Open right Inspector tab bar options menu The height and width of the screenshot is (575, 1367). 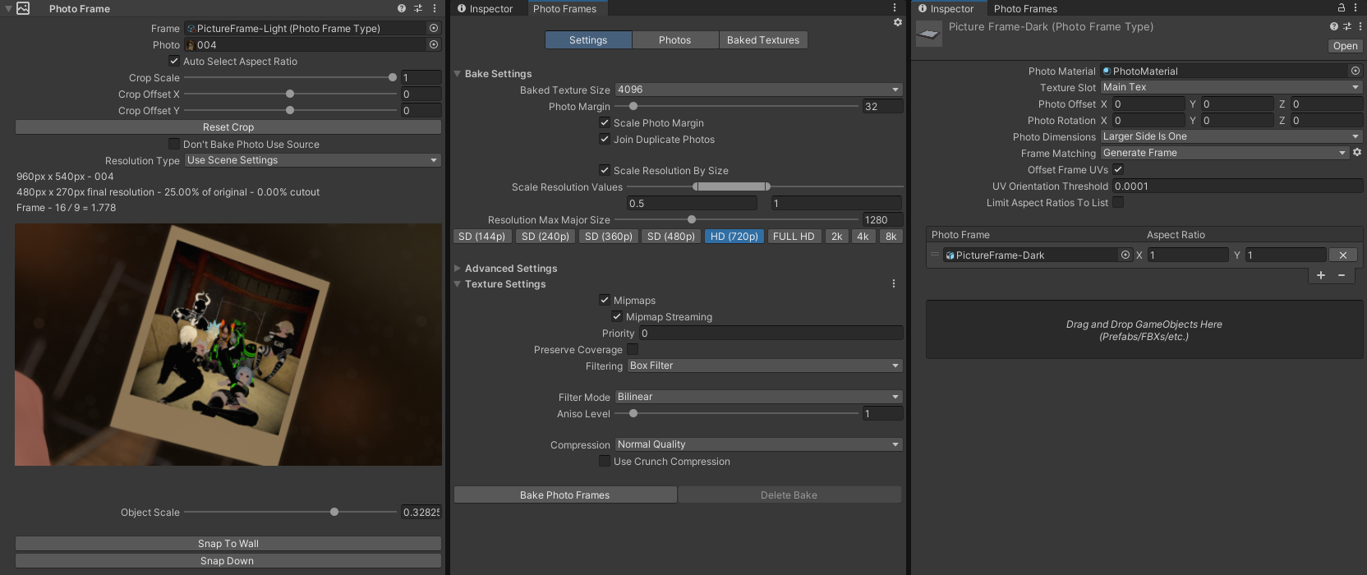1355,7
